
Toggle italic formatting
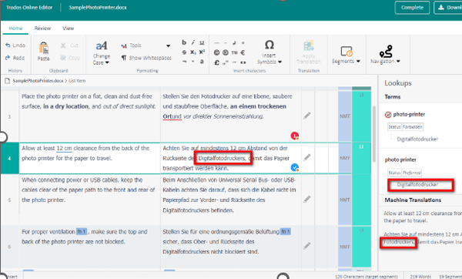coord(193,42)
